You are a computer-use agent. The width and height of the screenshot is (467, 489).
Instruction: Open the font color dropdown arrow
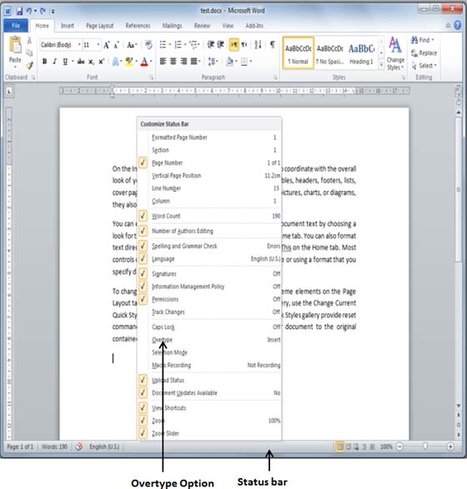(151, 62)
